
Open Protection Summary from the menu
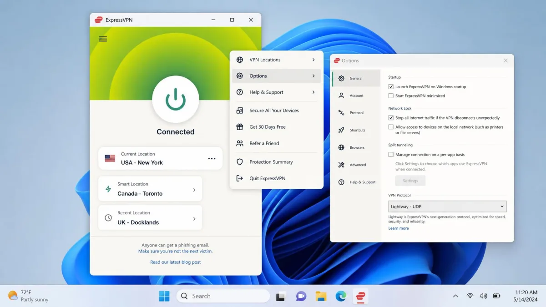click(x=277, y=162)
